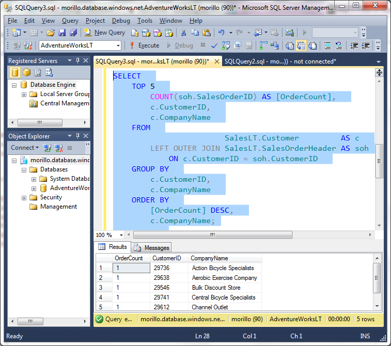Select Database Engine icon in Registered Servers
The width and height of the screenshot is (391, 346).
coord(15,72)
